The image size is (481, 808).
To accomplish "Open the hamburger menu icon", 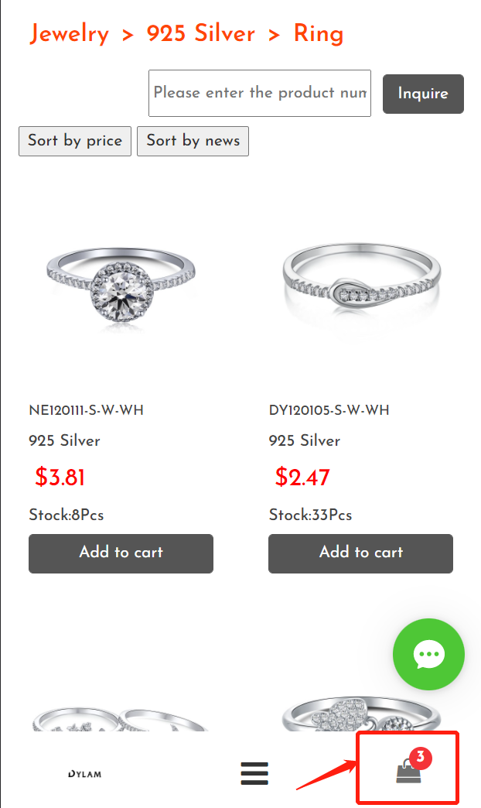I will 254,773.
